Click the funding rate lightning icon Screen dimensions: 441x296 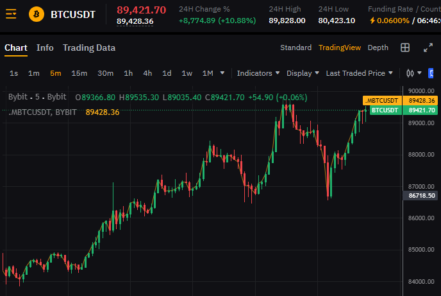pos(372,21)
